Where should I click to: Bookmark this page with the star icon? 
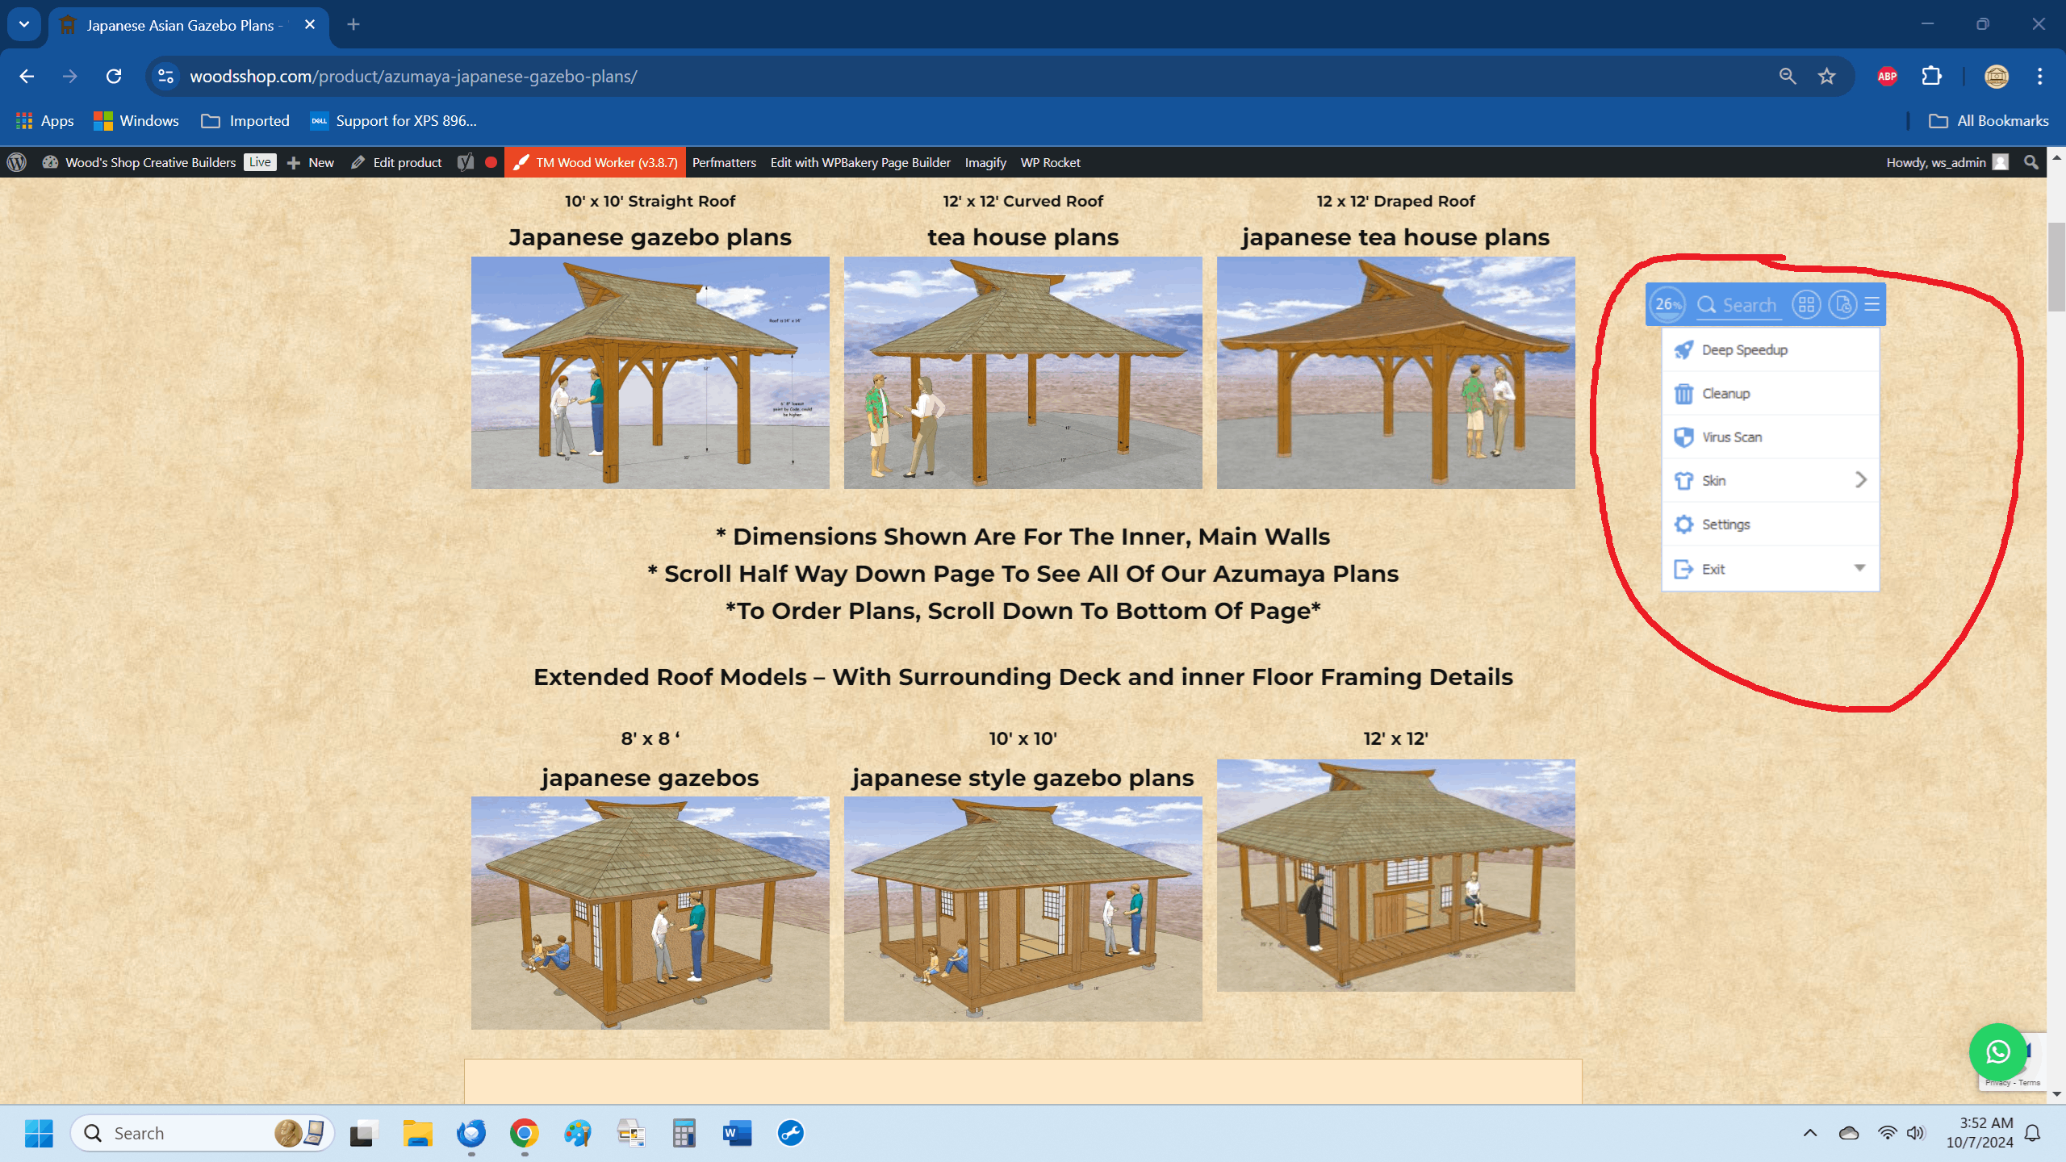click(1826, 76)
